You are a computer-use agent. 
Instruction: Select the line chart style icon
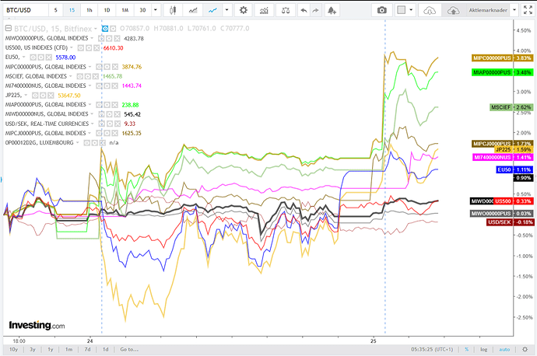coord(212,10)
